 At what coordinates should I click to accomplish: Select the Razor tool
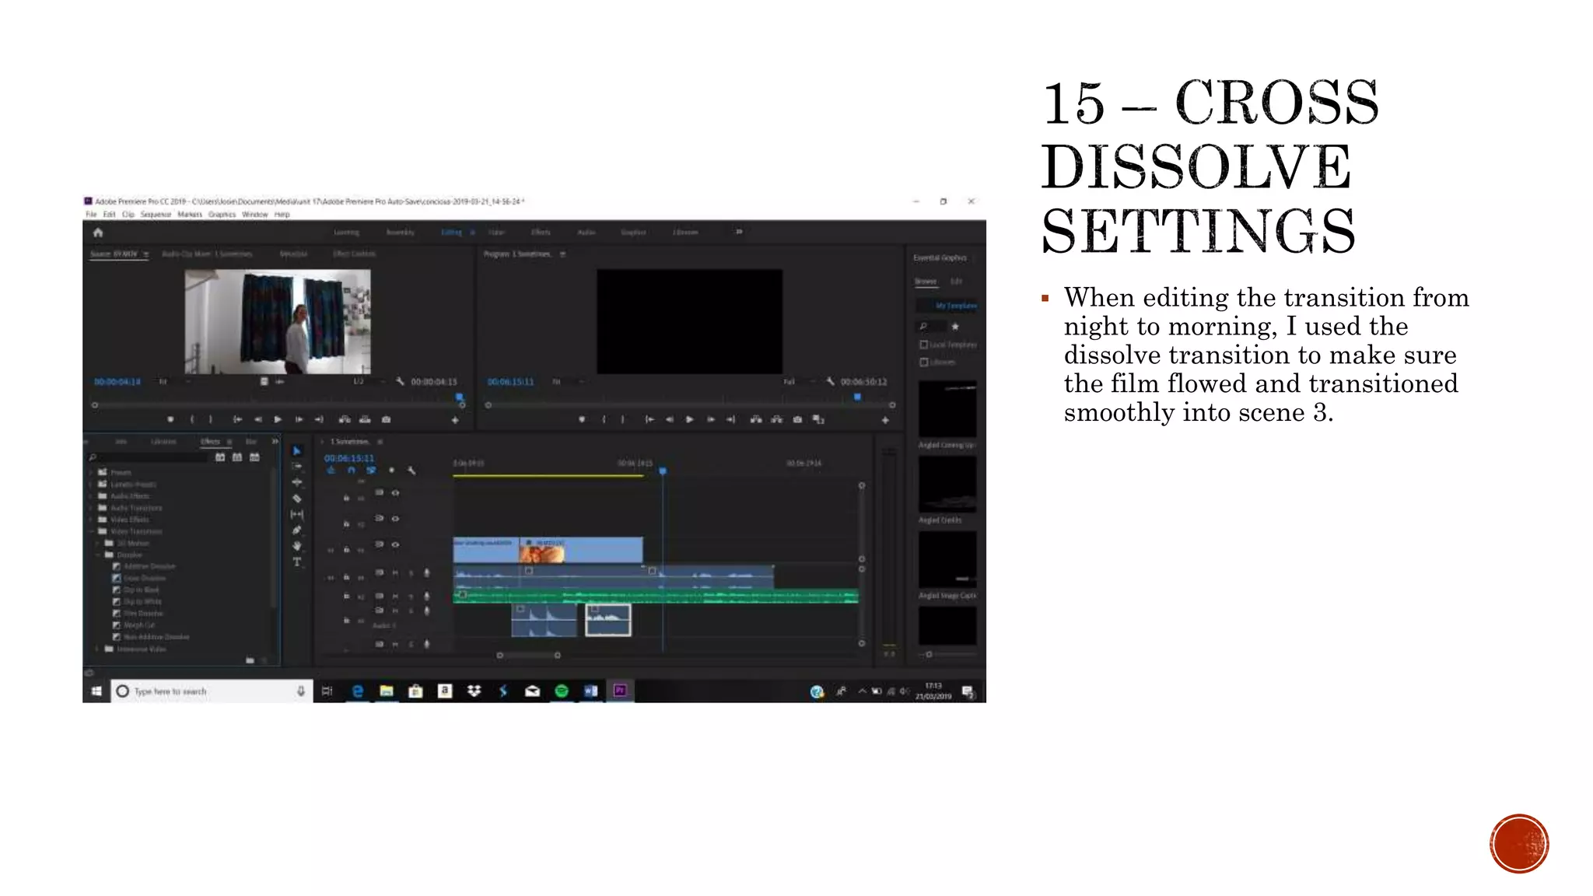296,499
